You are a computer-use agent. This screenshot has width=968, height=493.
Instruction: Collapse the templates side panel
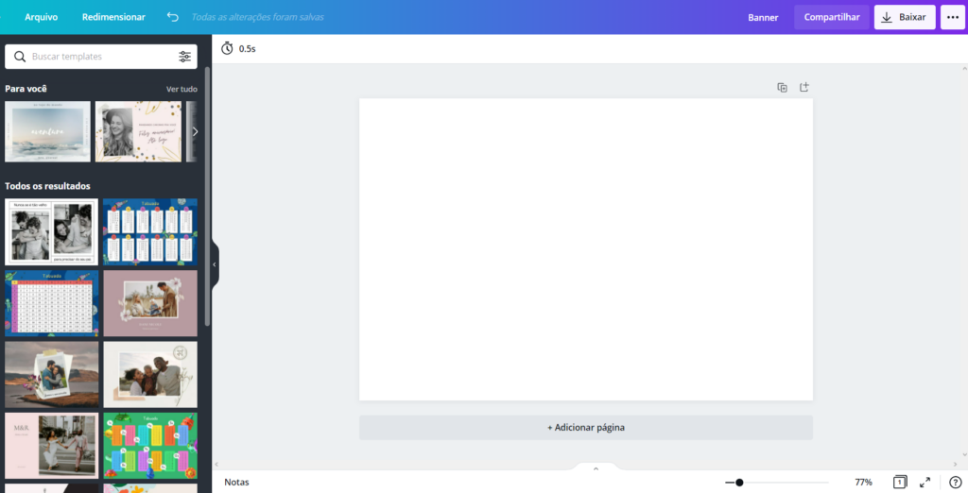(214, 264)
